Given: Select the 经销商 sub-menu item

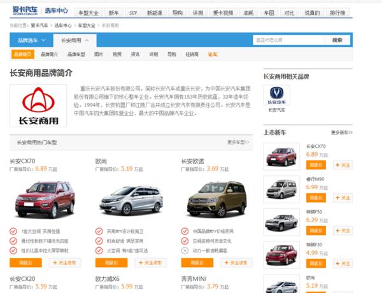Looking at the screenshot, I should click(192, 54).
